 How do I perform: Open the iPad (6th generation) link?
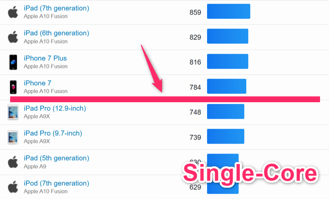point(56,33)
